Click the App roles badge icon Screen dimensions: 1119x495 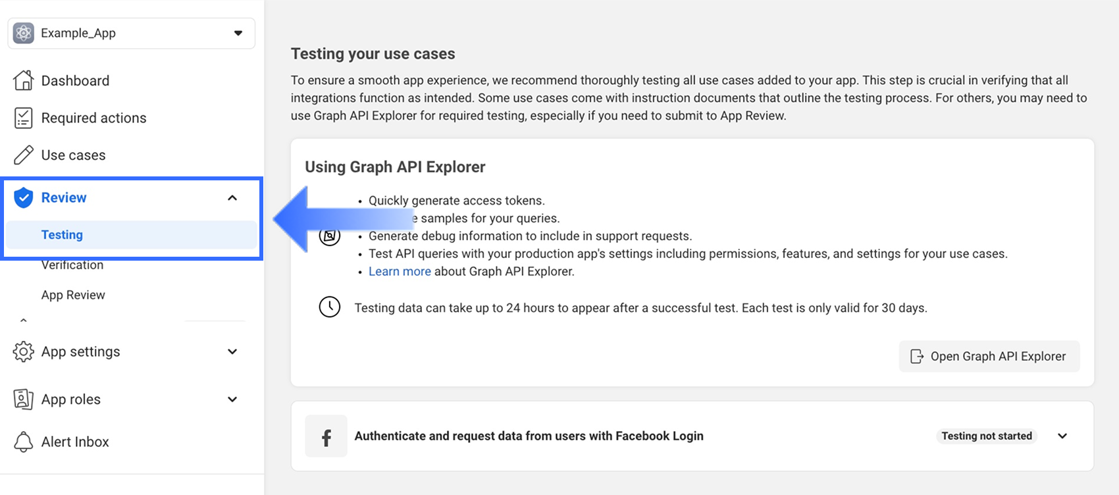tap(24, 399)
